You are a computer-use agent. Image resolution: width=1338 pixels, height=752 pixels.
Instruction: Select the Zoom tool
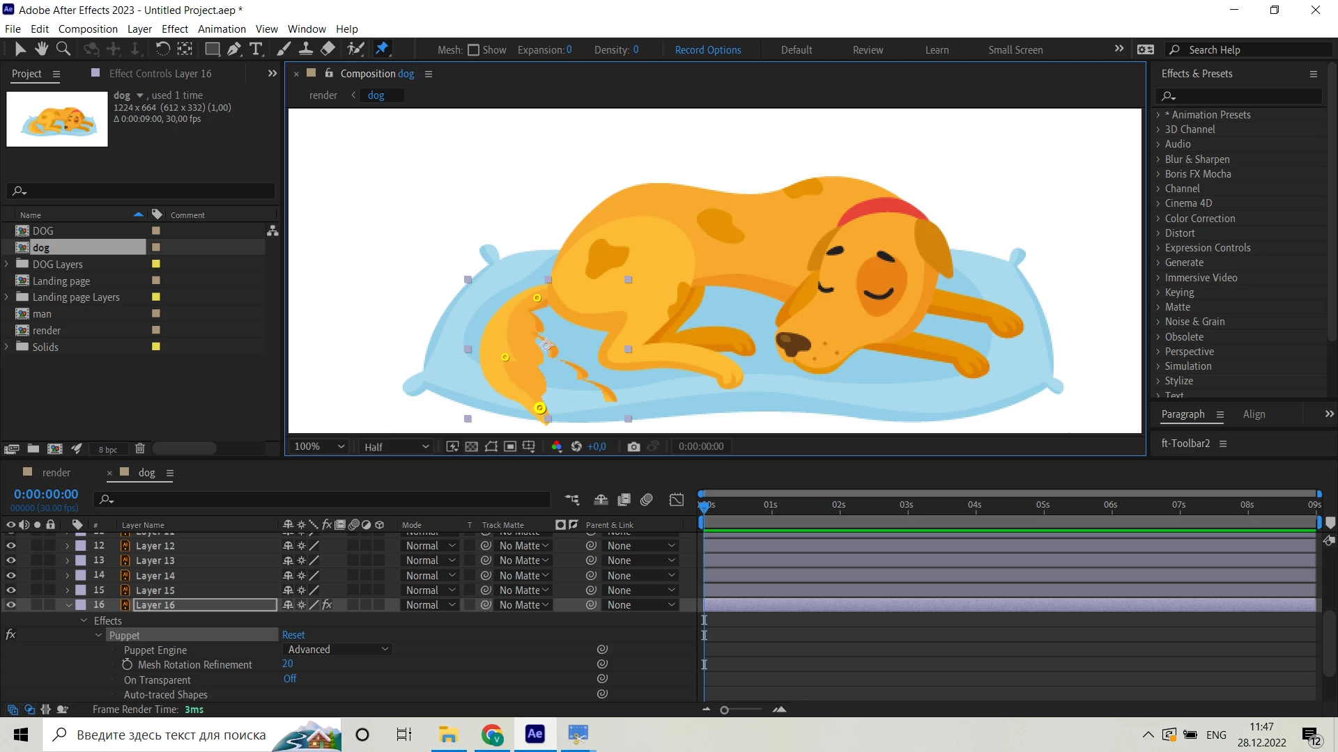click(x=63, y=49)
